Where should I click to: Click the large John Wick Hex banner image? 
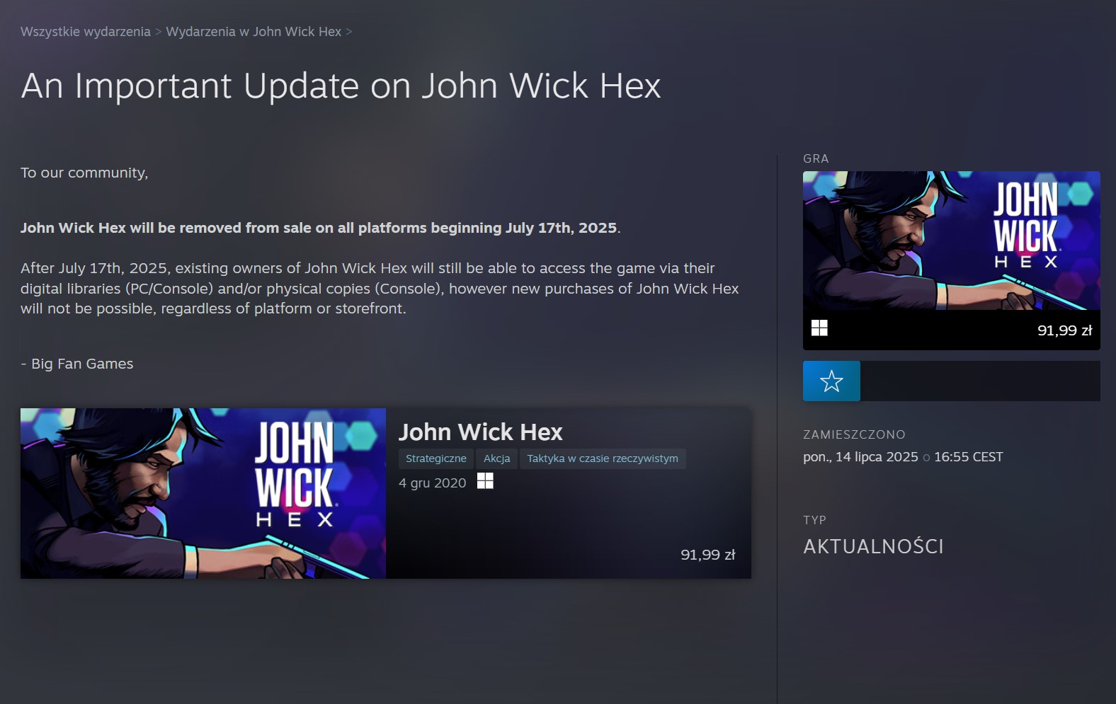point(203,493)
